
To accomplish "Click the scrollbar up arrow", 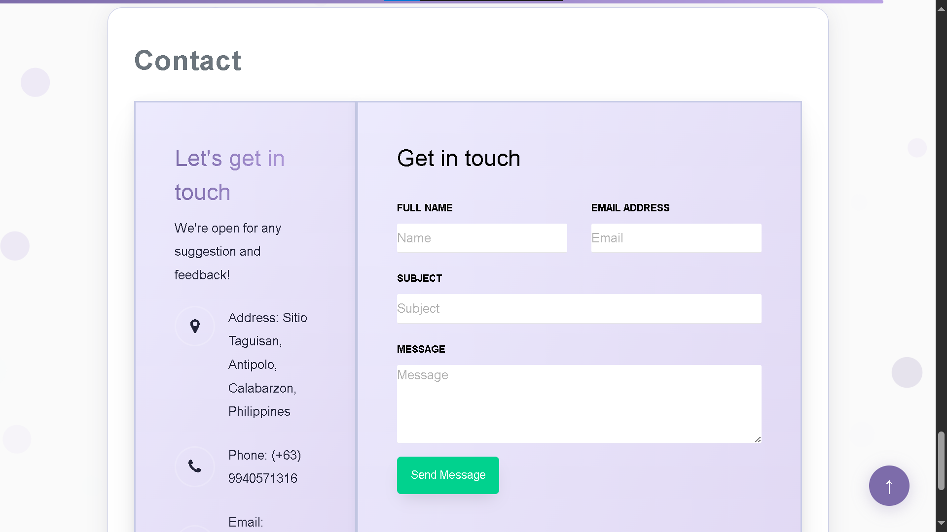I will tap(941, 8).
